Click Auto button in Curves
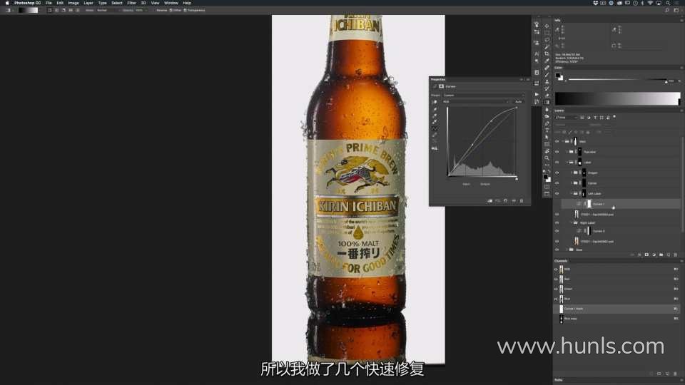Image resolution: width=685 pixels, height=385 pixels. (x=518, y=102)
